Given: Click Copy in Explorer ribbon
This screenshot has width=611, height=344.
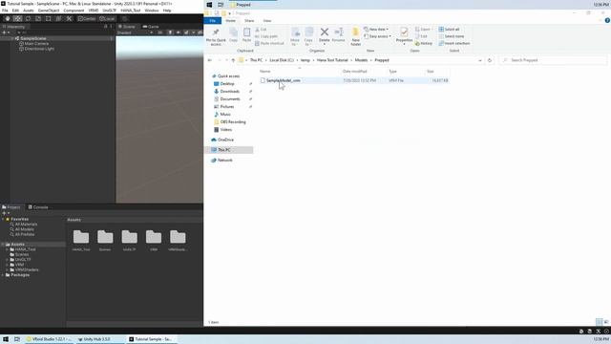Looking at the screenshot, I should point(233,35).
